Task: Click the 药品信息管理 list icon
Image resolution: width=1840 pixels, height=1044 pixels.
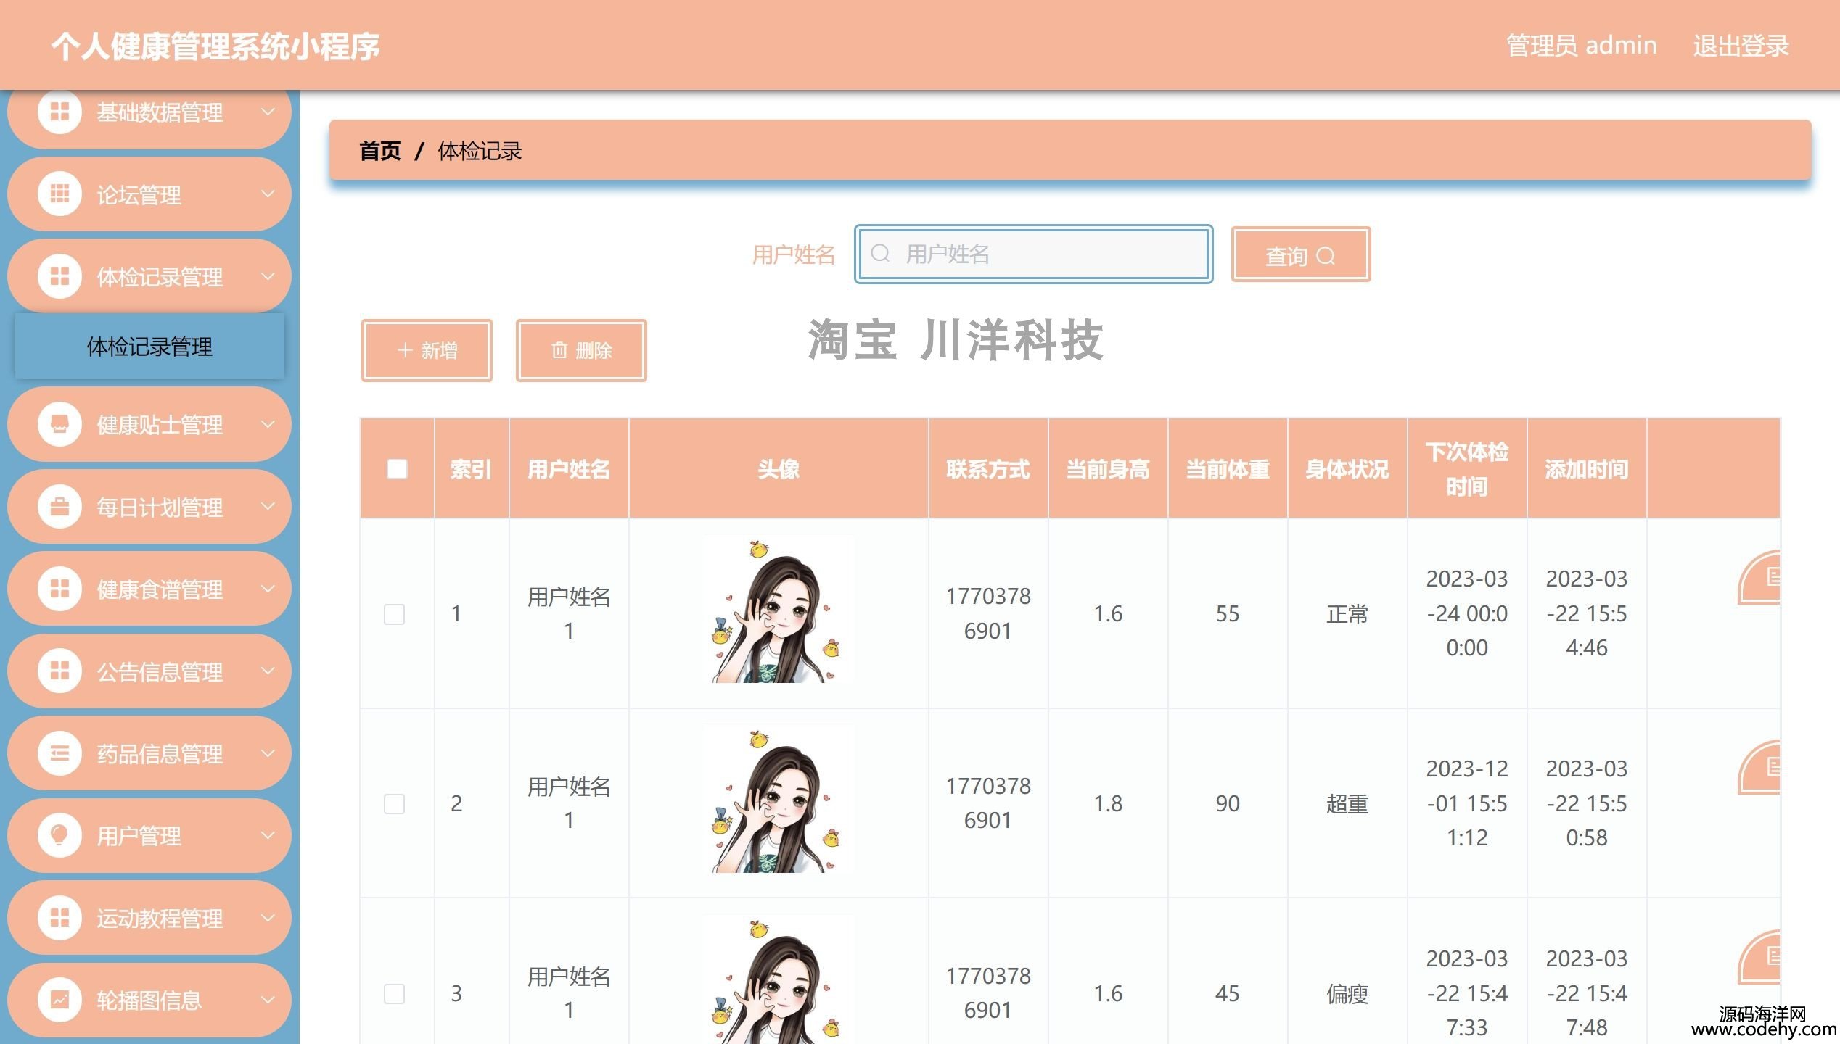Action: [x=59, y=754]
